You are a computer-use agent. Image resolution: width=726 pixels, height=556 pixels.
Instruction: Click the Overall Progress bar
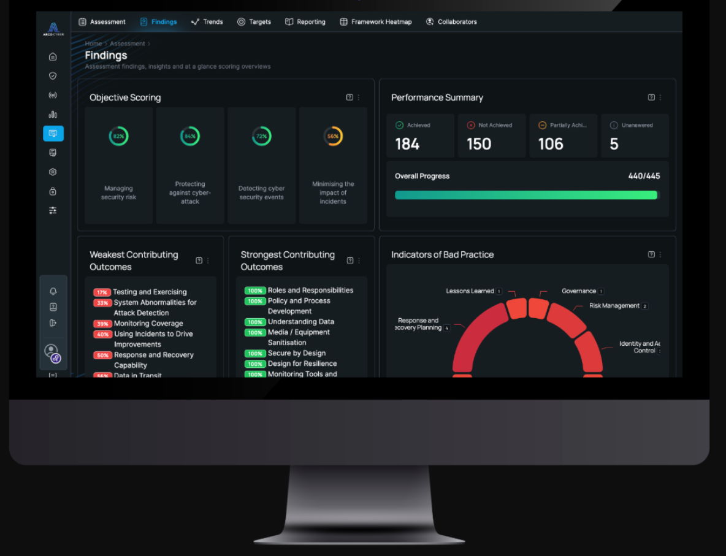click(x=526, y=195)
